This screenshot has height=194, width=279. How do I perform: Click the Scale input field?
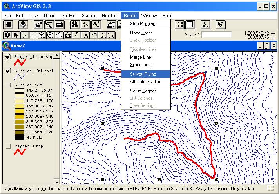(219, 35)
